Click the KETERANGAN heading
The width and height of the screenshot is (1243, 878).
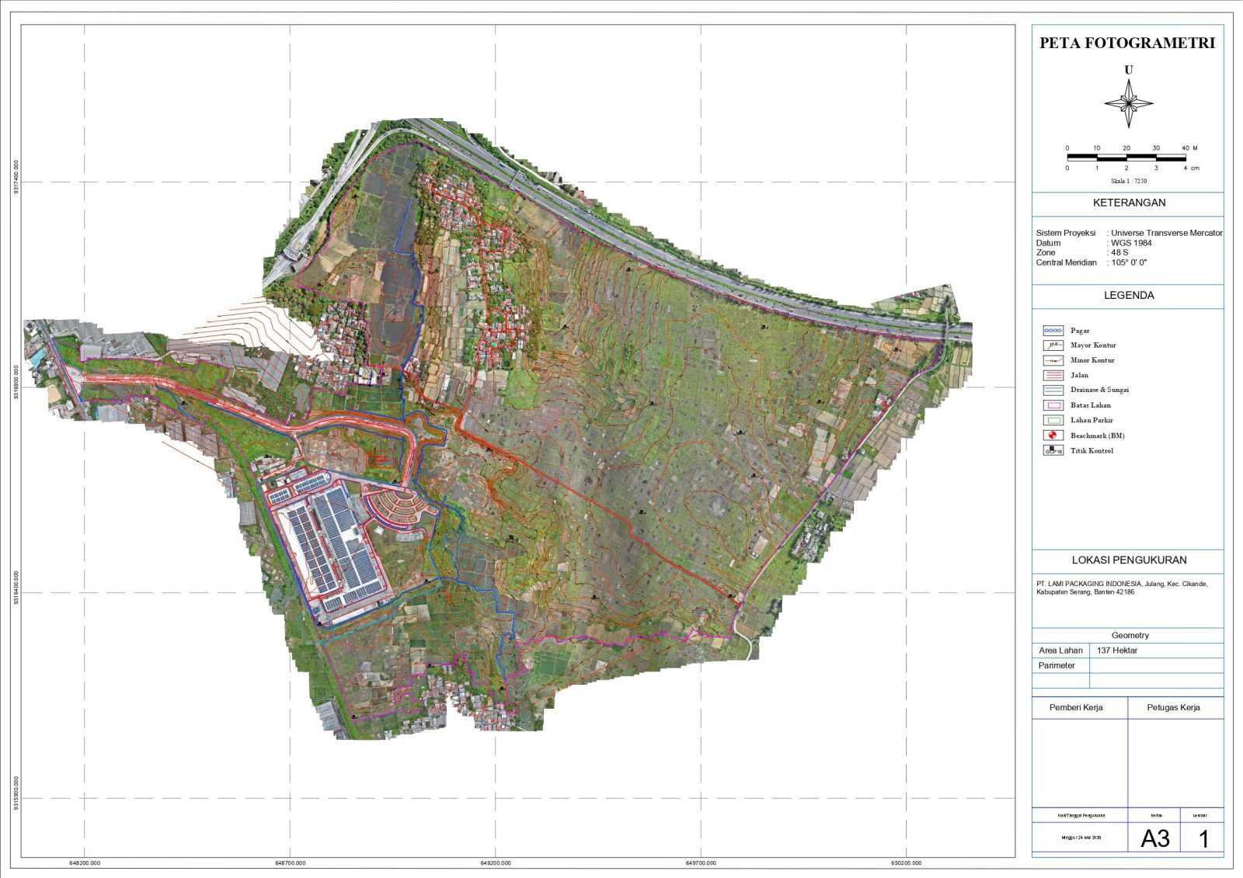pyautogui.click(x=1129, y=203)
